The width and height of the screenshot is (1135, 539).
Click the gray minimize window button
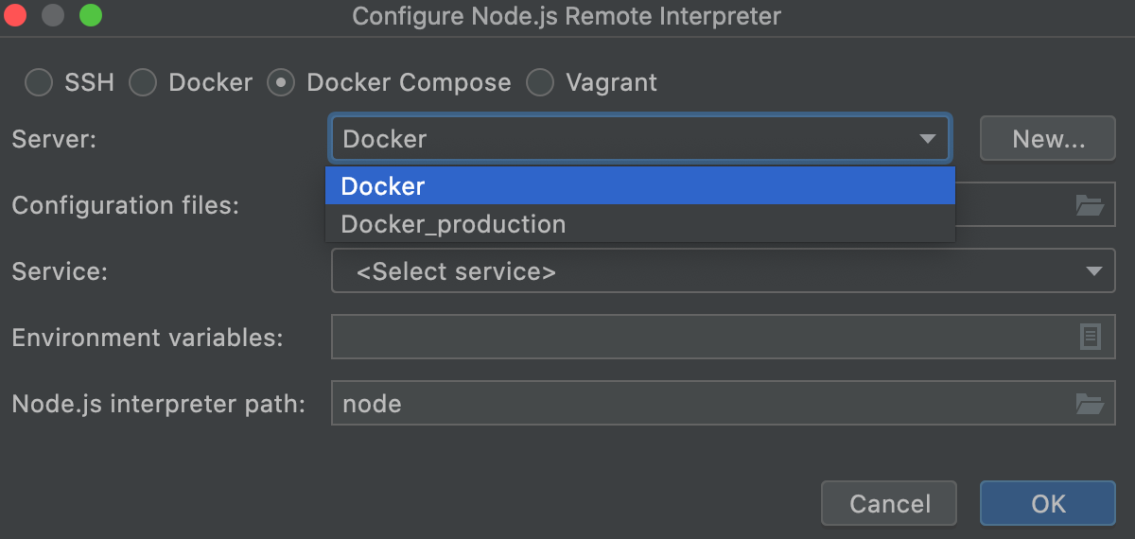(x=53, y=16)
